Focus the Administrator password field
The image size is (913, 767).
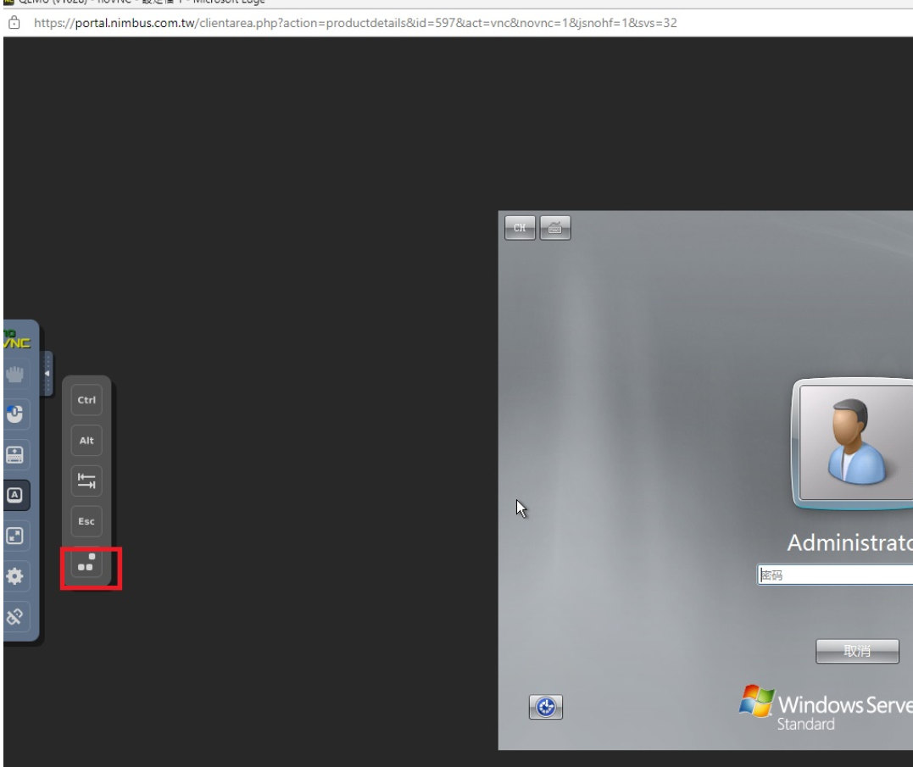834,575
